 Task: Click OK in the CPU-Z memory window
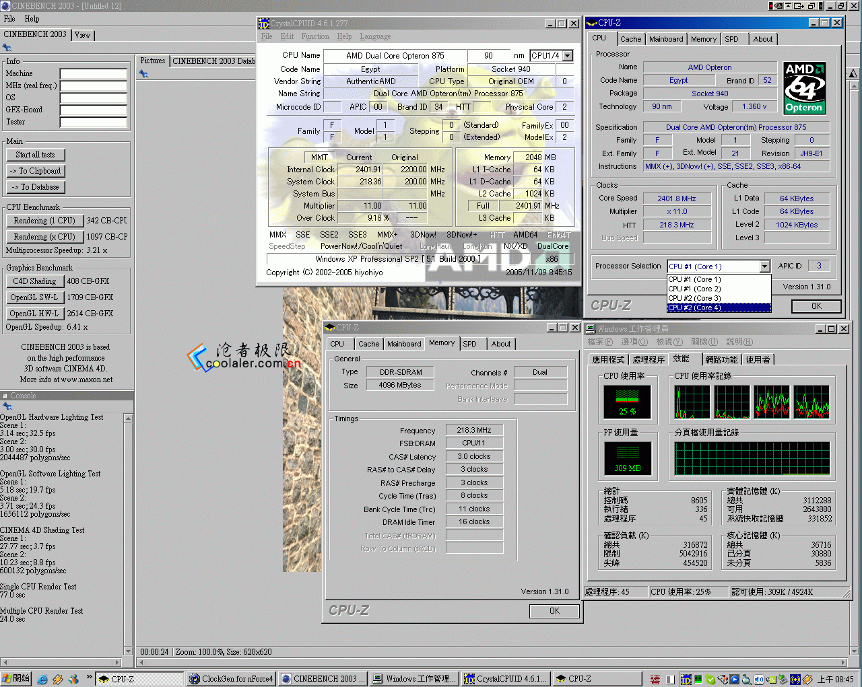pos(554,611)
